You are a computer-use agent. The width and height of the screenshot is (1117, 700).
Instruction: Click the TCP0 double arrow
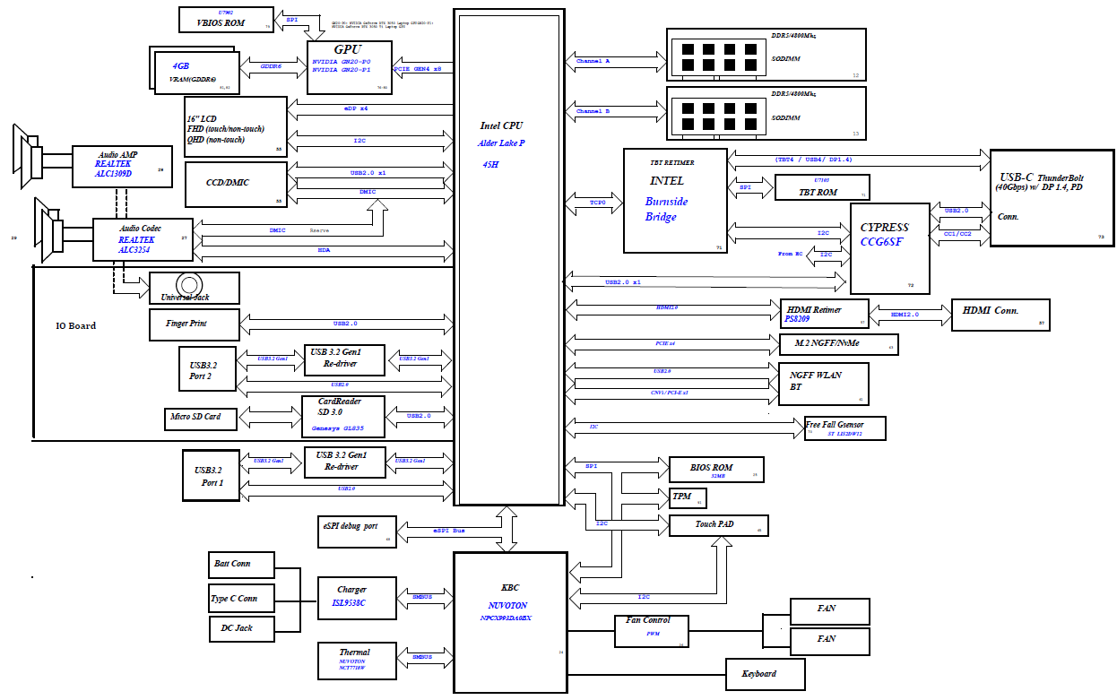595,203
